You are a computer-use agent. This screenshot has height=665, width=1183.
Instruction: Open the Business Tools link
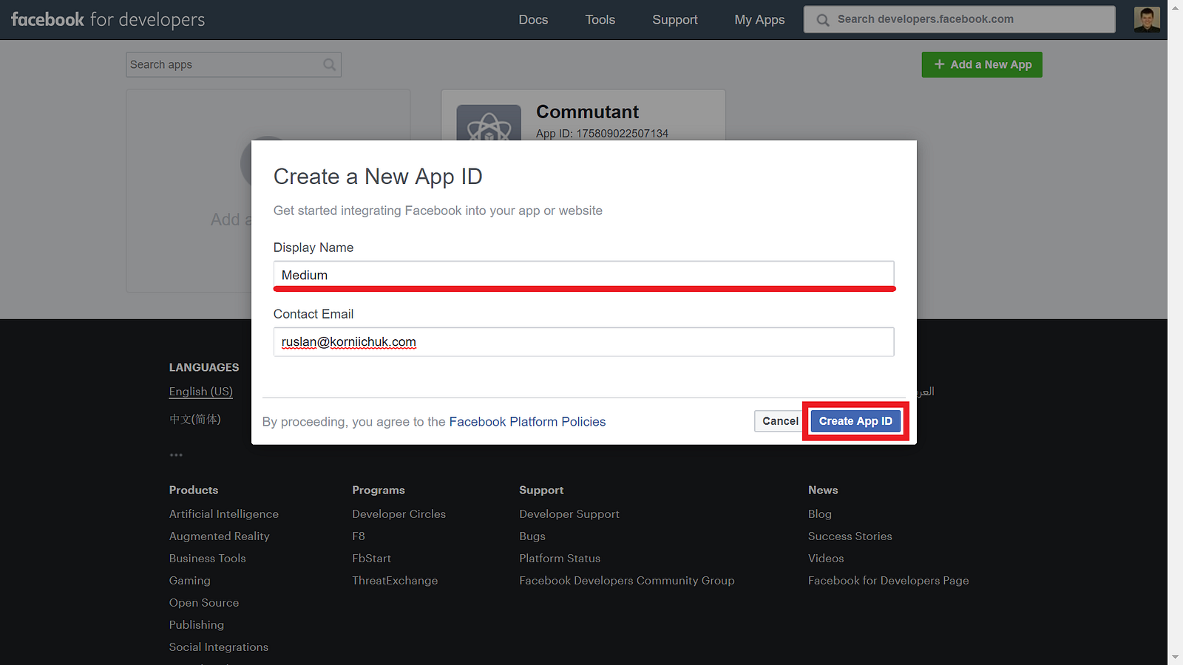click(x=207, y=559)
